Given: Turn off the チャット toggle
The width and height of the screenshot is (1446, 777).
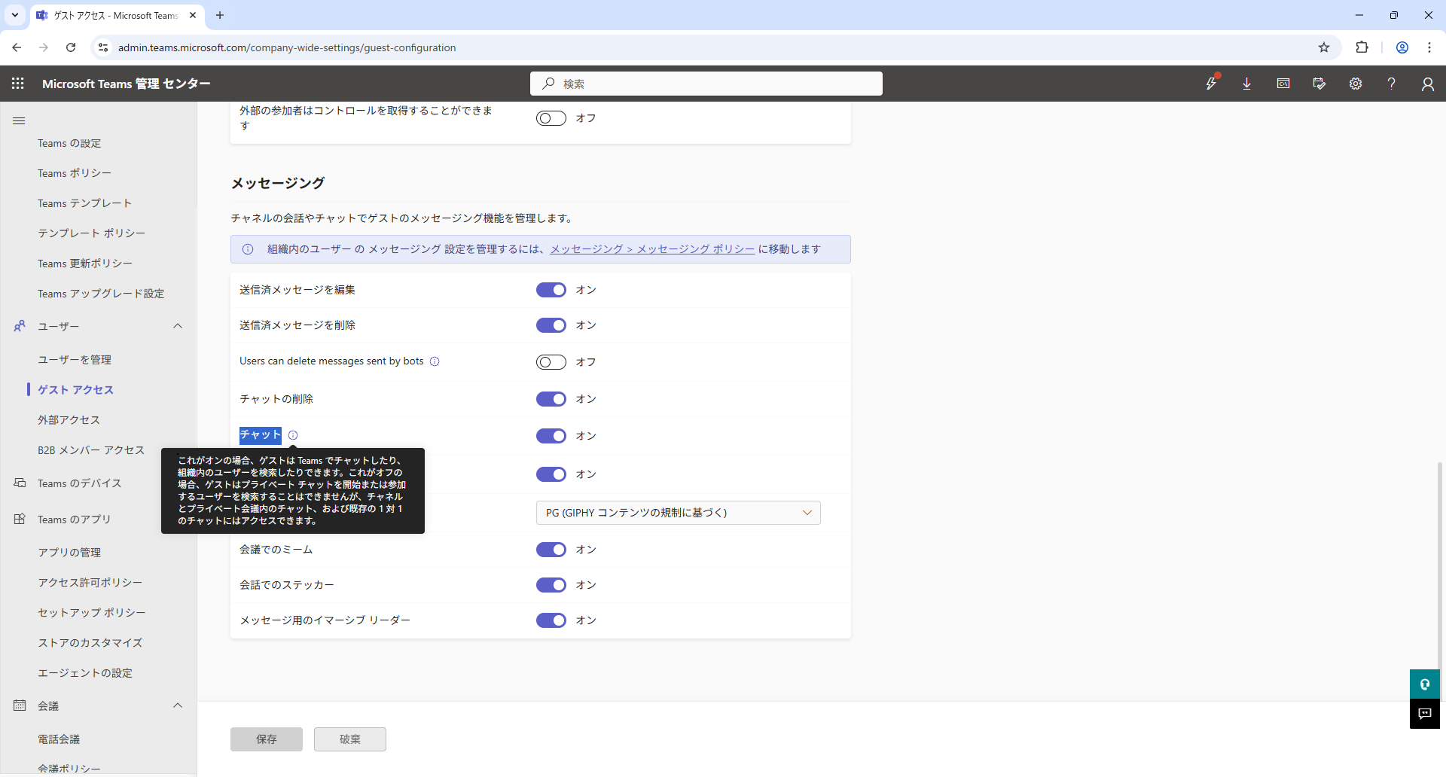Looking at the screenshot, I should pos(551,436).
